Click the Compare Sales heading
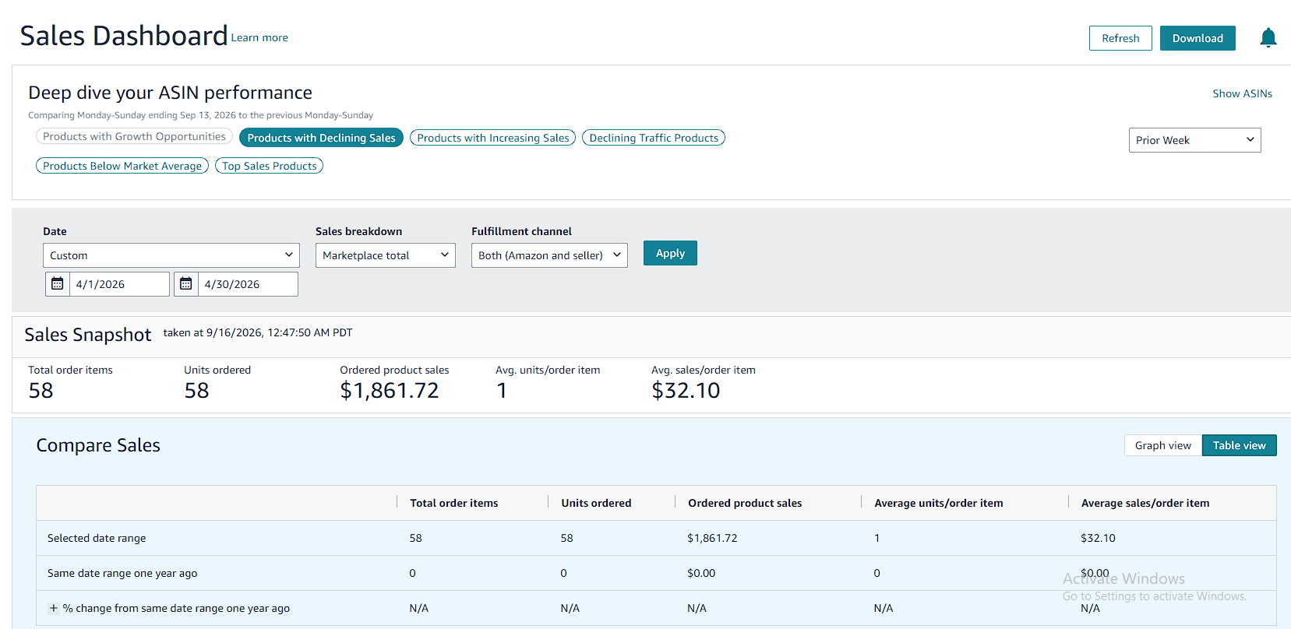The height and width of the screenshot is (629, 1291). [98, 445]
